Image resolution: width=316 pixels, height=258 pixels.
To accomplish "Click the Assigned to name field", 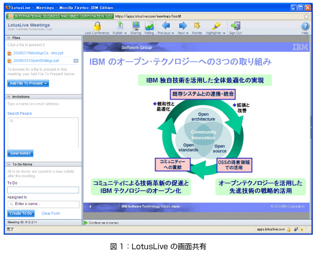I will click(x=43, y=204).
